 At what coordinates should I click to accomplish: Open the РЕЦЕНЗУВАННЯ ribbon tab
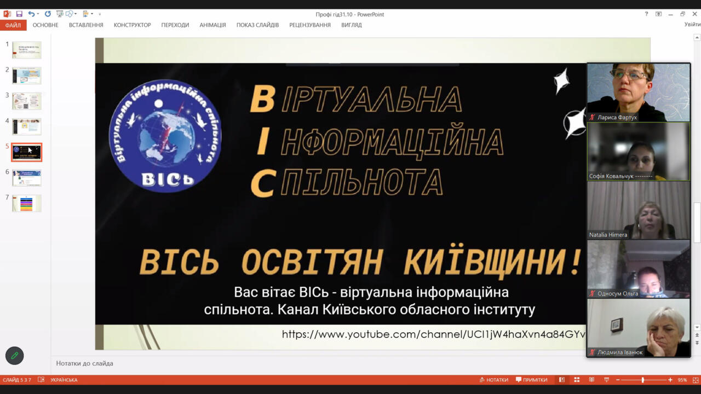[x=310, y=25]
